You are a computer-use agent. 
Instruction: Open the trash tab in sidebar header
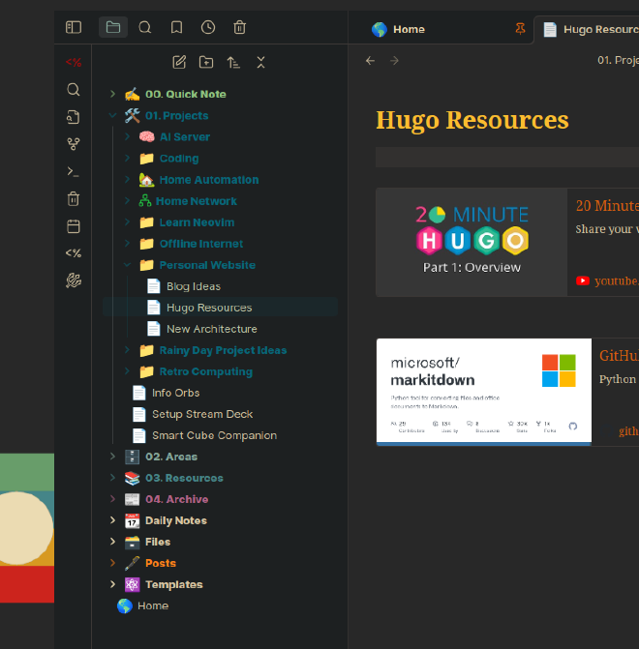point(239,28)
